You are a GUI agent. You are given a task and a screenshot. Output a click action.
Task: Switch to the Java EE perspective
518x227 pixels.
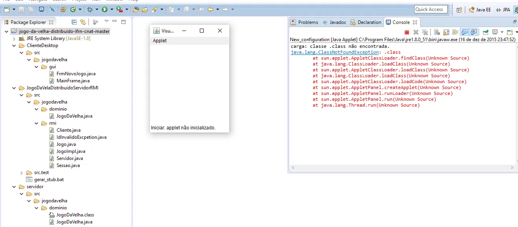point(479,10)
